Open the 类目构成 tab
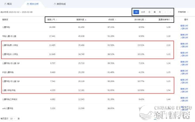The height and width of the screenshot is (122, 195). tap(60, 4)
